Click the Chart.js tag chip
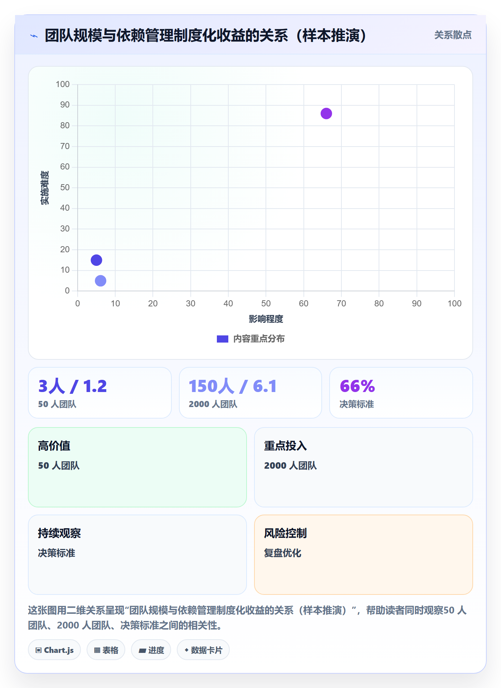Viewport: 501px width, 688px height. pos(54,650)
